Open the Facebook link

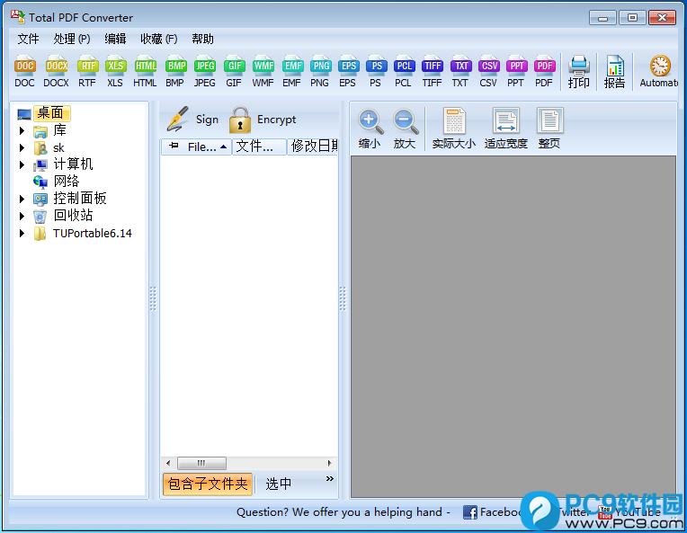[493, 512]
